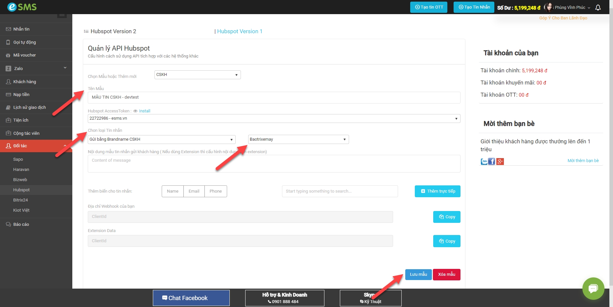The image size is (613, 307).
Task: Open the Baotrixemay brandname dropdown
Action: point(298,139)
